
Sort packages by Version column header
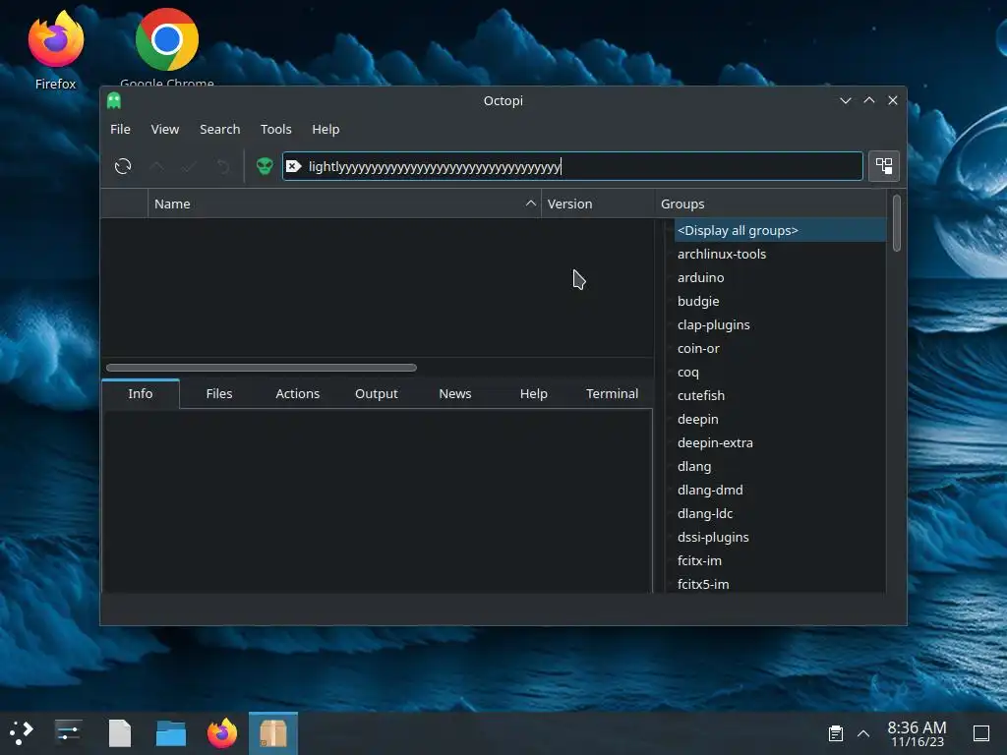point(598,203)
